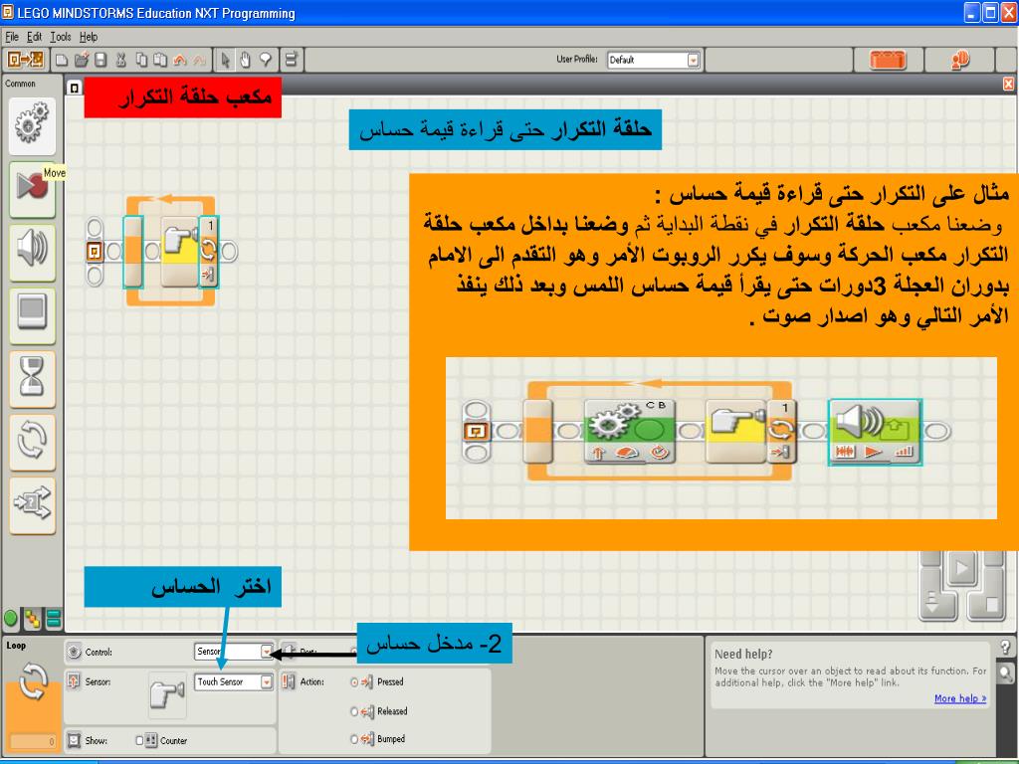Click the large touch sensor image in the configuration panel
This screenshot has width=1019, height=764.
[x=167, y=695]
